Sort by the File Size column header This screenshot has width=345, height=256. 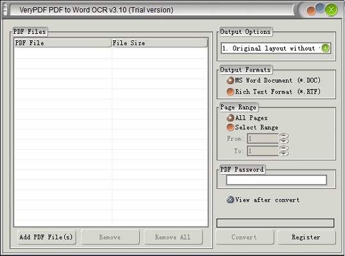coord(160,43)
